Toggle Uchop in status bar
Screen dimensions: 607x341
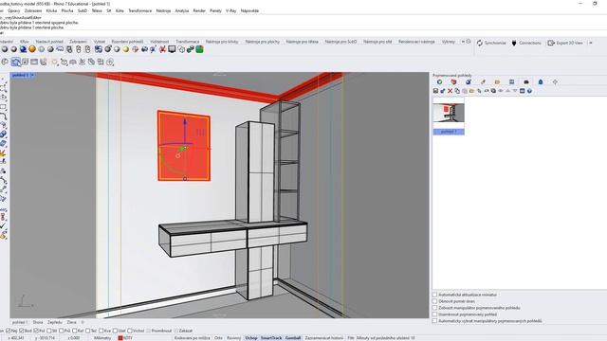pos(250,338)
